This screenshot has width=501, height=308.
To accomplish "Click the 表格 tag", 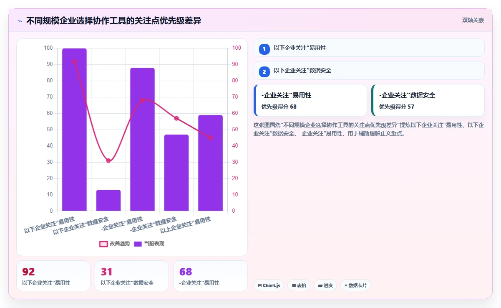I will pos(299,285).
